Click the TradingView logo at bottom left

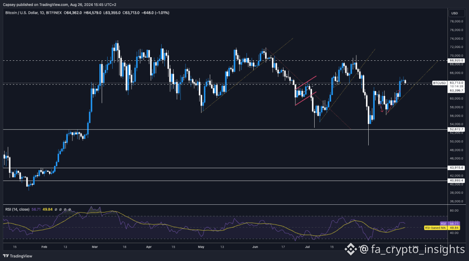tap(17, 256)
